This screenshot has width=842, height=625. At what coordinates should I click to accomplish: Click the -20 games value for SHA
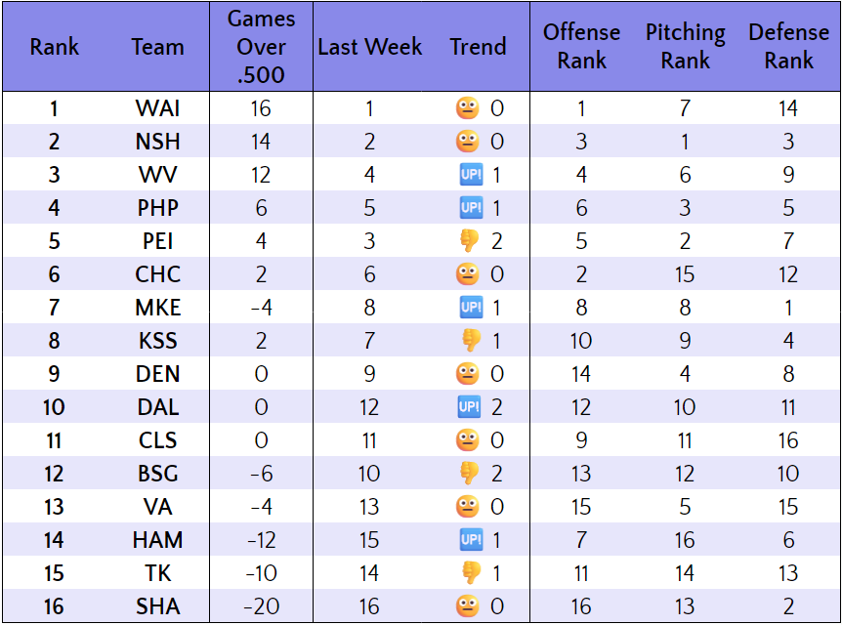click(261, 606)
